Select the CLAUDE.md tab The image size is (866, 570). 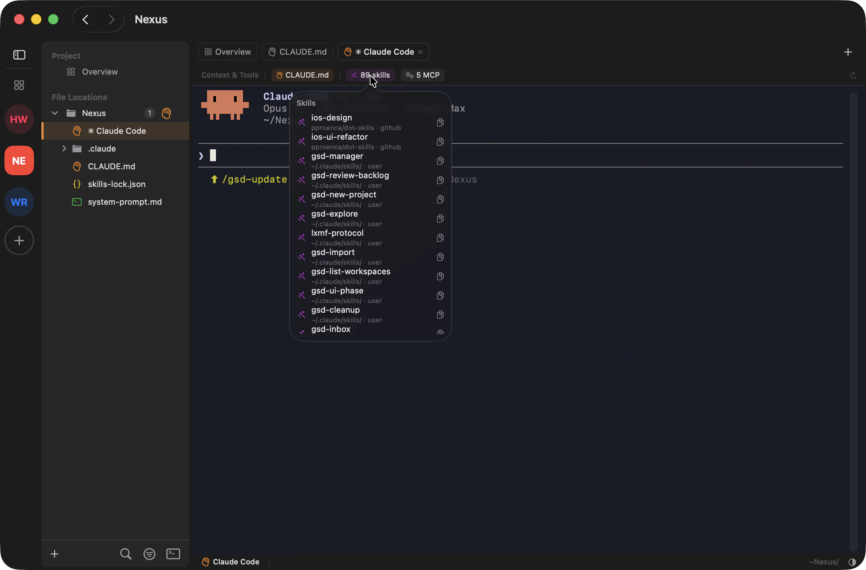(297, 52)
